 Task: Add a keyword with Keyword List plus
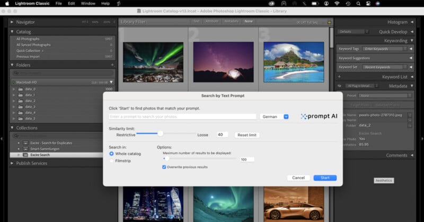339,77
